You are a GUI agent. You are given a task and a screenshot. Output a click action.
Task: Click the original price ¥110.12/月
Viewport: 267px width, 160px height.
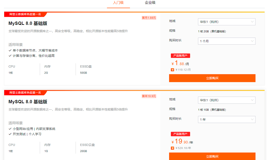(183, 70)
